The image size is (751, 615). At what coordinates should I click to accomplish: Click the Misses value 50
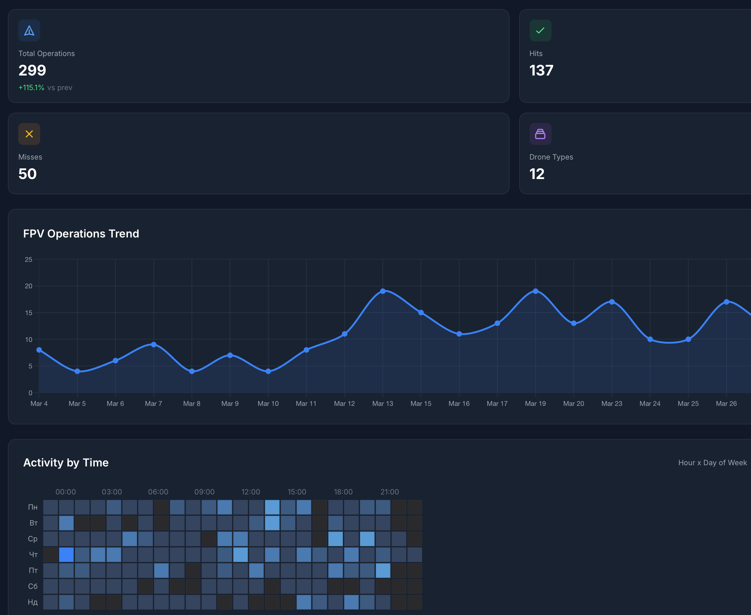pos(28,174)
